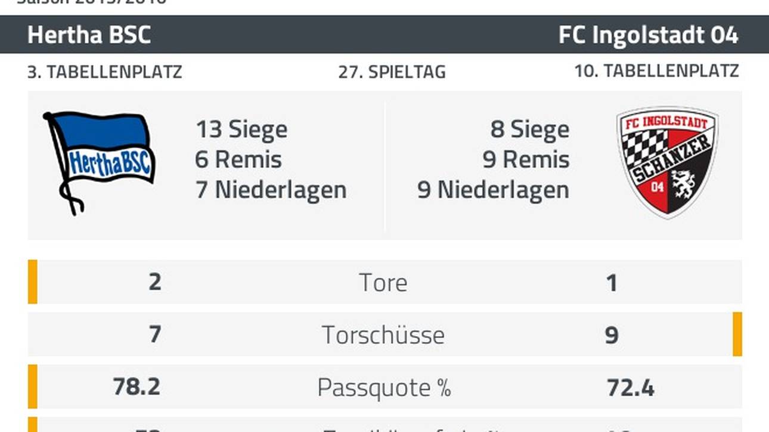769x432 pixels.
Task: Click the 3. Tabellenplatz label
Action: (x=105, y=72)
